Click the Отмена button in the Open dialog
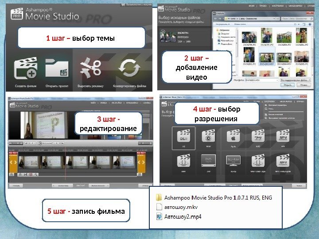Viewport: 319px width, 239px height. click(x=304, y=85)
